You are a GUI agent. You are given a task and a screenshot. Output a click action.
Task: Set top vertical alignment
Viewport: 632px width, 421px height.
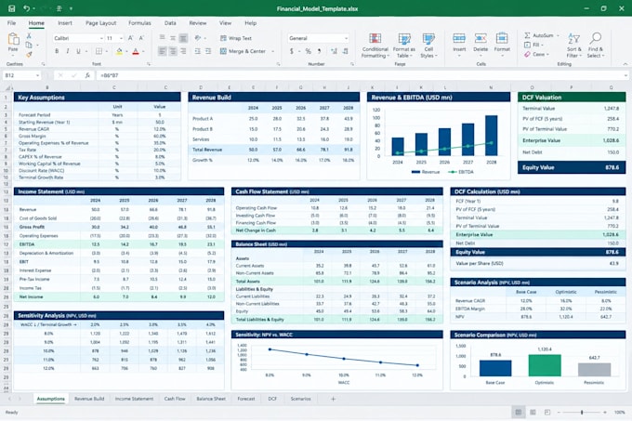(x=162, y=38)
